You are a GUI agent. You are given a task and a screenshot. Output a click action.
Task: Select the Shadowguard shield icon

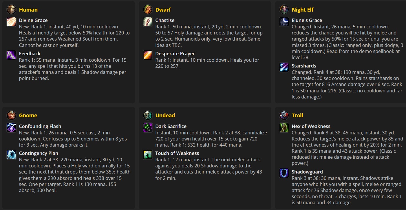coord(284,173)
